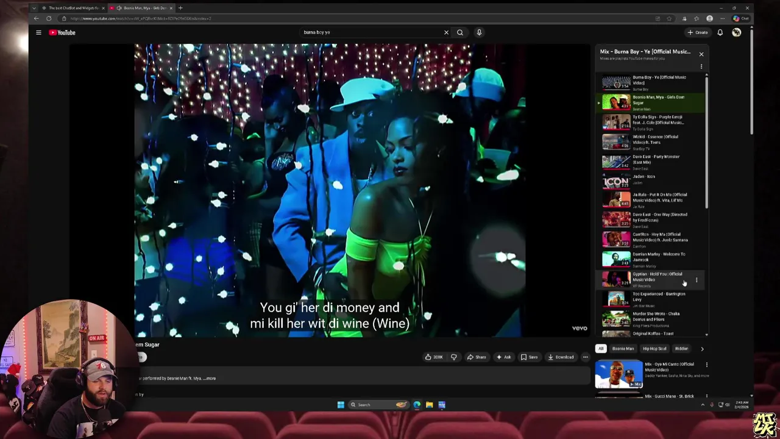Screen dimensions: 780x439
Task: Clear the search box text
Action: tap(446, 32)
